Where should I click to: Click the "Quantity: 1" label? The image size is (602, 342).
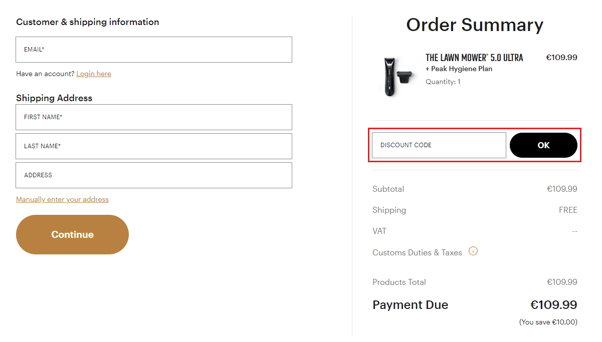pos(443,82)
